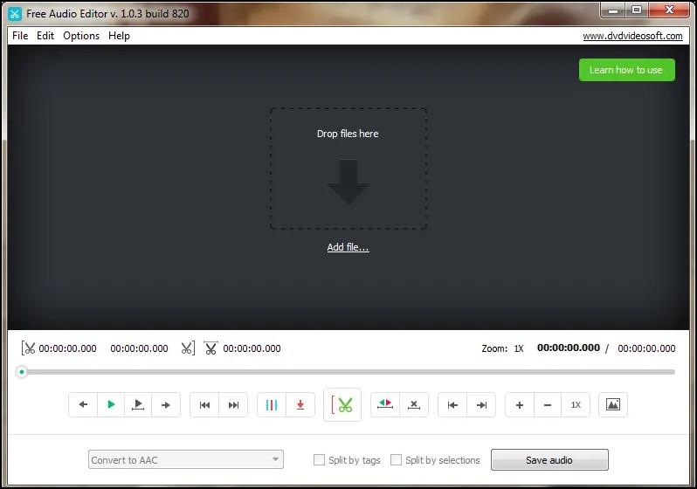The height and width of the screenshot is (489, 697).
Task: Click the selection start scissors bracket icon
Action: coord(28,348)
